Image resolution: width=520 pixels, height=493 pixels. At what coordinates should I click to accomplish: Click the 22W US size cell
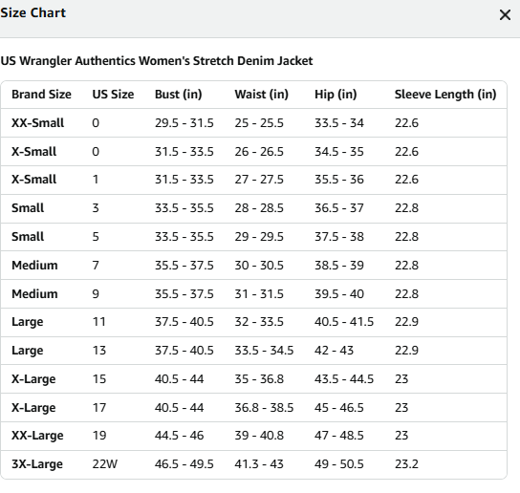105,464
